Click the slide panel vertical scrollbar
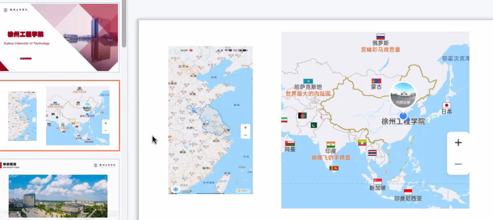 click(124, 24)
